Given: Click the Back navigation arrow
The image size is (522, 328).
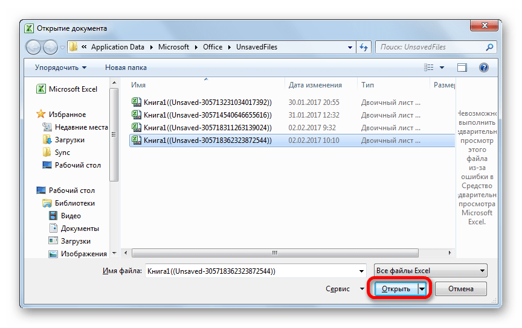Looking at the screenshot, I should click(34, 47).
